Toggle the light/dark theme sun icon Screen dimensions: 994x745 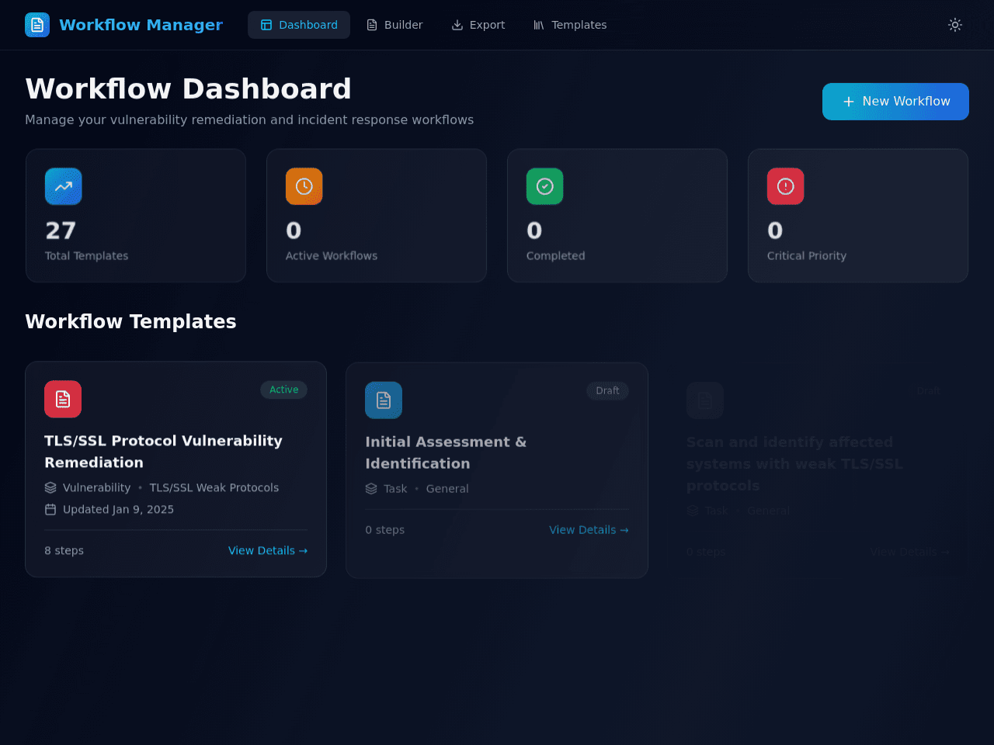tap(955, 25)
